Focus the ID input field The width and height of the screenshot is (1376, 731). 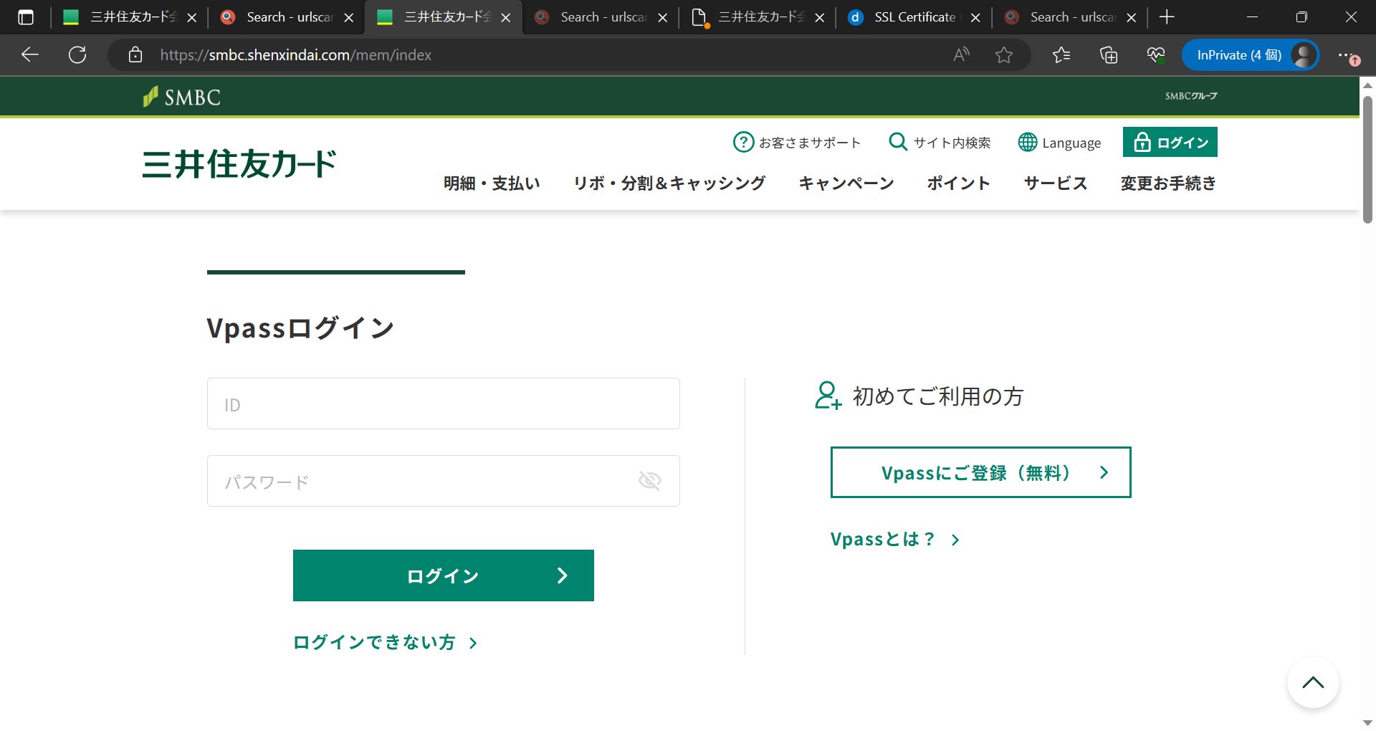pos(443,403)
